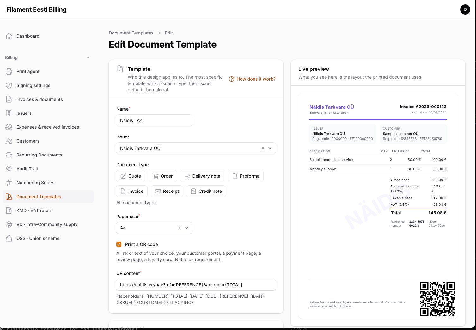This screenshot has height=330, width=476.
Task: Clear the A4 paper size selection
Action: click(x=180, y=228)
